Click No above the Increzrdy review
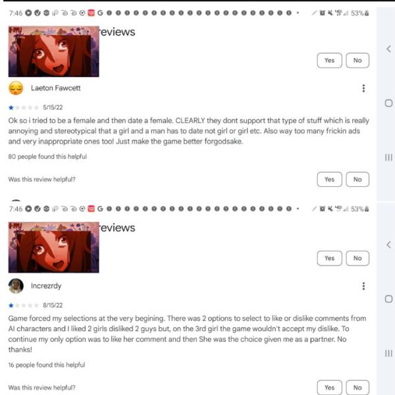The image size is (395, 395). (357, 258)
